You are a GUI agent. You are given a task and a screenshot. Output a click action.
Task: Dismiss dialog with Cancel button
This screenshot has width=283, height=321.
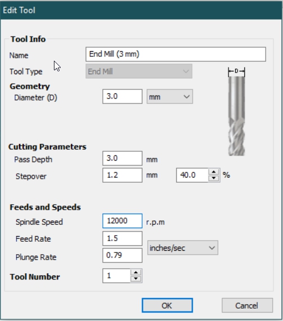tap(247, 305)
